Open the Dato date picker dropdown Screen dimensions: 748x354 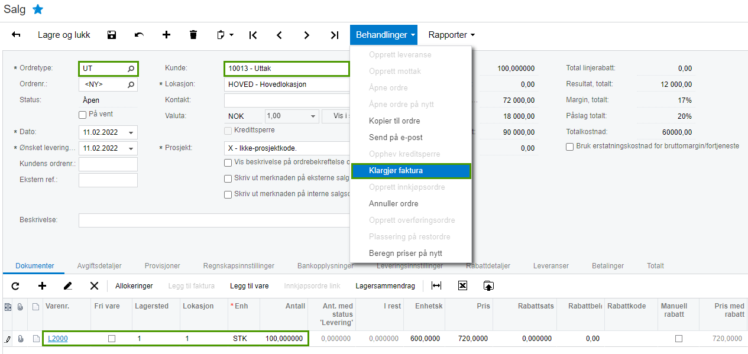[131, 132]
